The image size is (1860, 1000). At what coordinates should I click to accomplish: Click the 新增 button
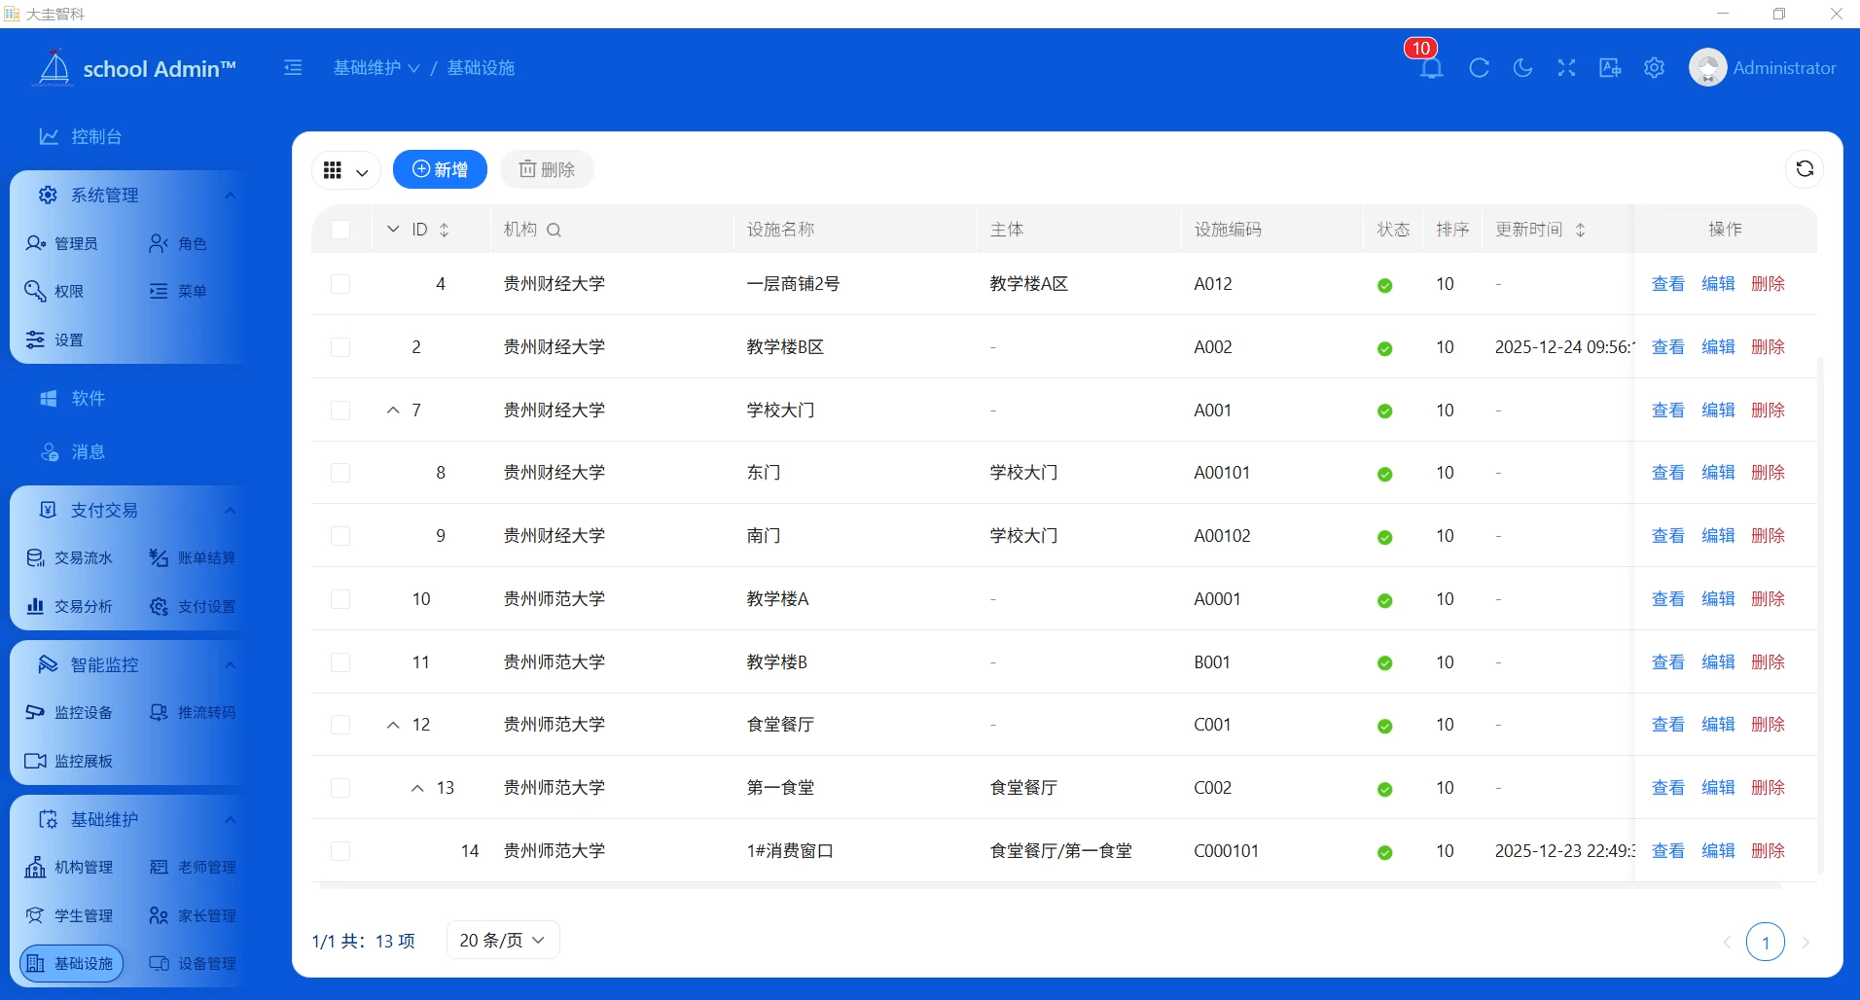(440, 169)
